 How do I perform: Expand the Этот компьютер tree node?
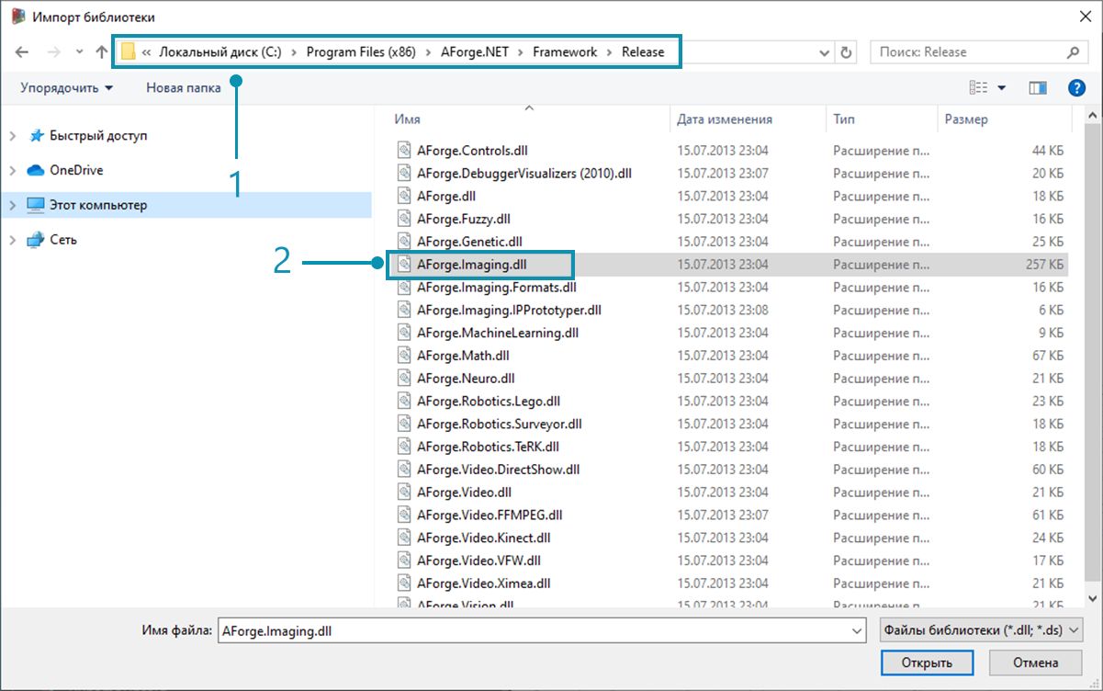pyautogui.click(x=12, y=205)
